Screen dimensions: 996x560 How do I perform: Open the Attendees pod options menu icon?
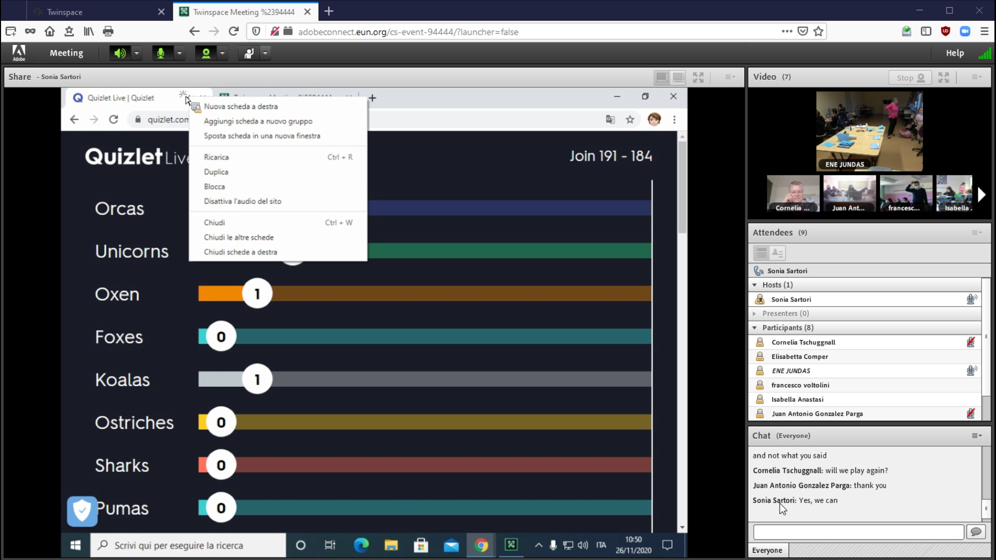pos(976,233)
